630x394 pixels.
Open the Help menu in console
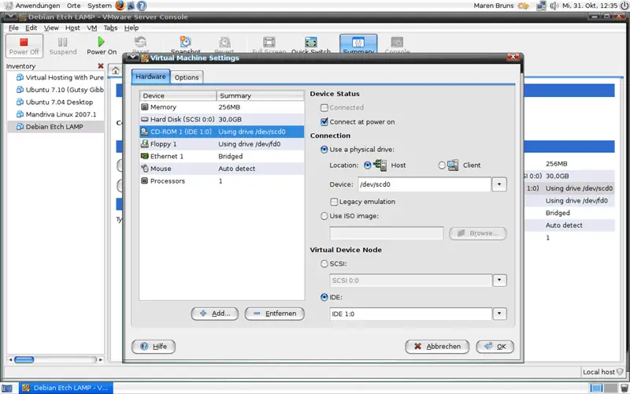click(132, 28)
